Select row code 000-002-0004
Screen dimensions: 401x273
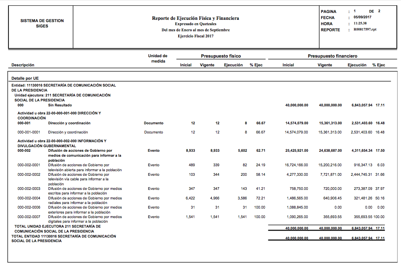(x=29, y=198)
